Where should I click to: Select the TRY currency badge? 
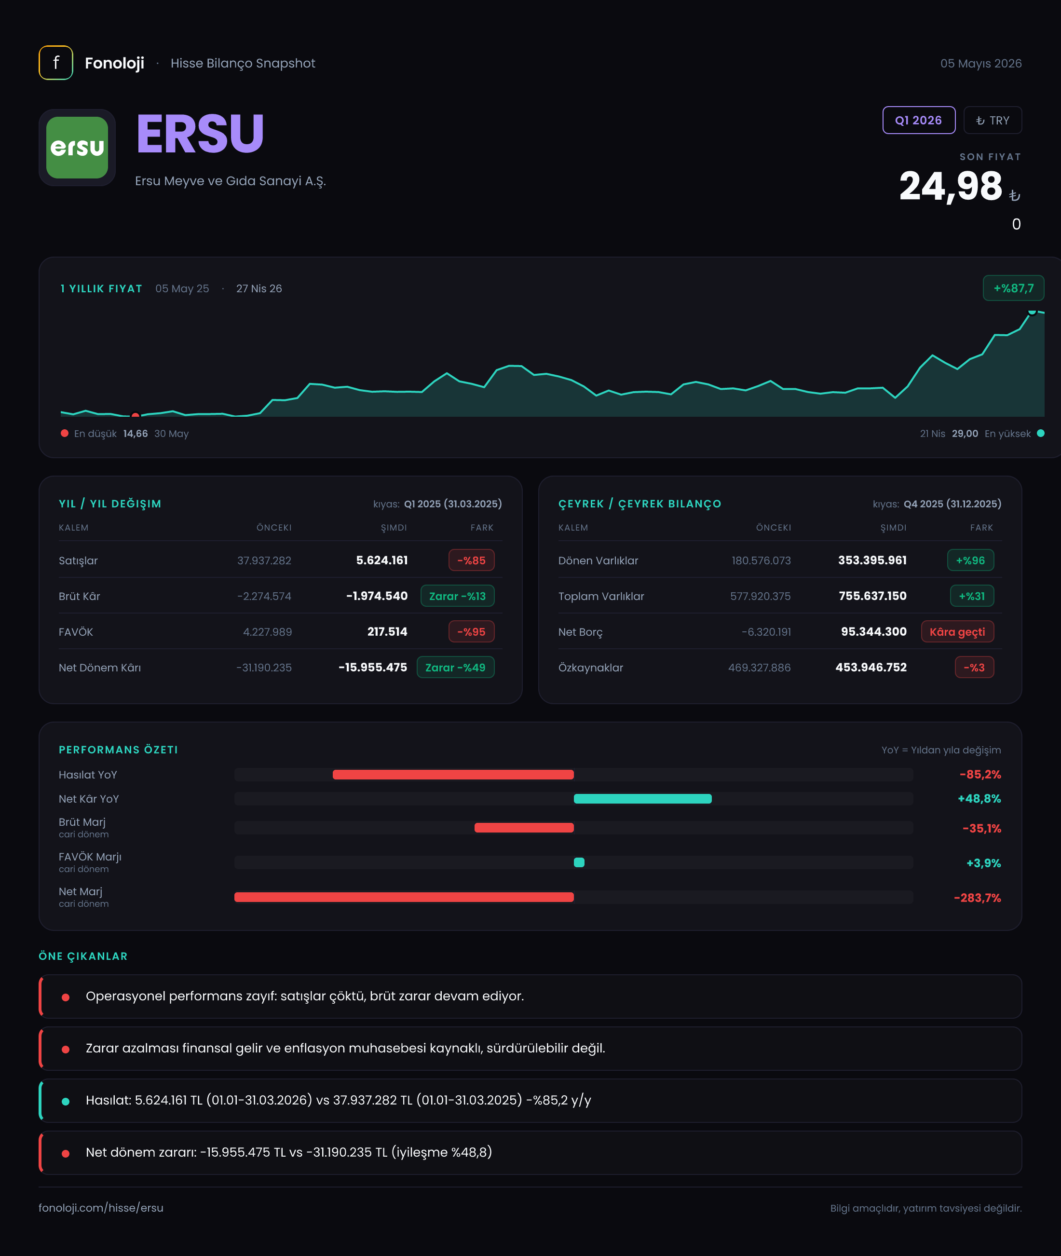[993, 120]
